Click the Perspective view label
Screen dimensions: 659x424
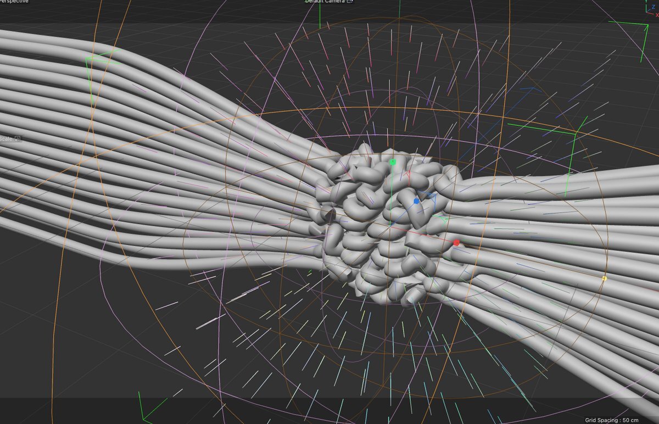pyautogui.click(x=13, y=2)
